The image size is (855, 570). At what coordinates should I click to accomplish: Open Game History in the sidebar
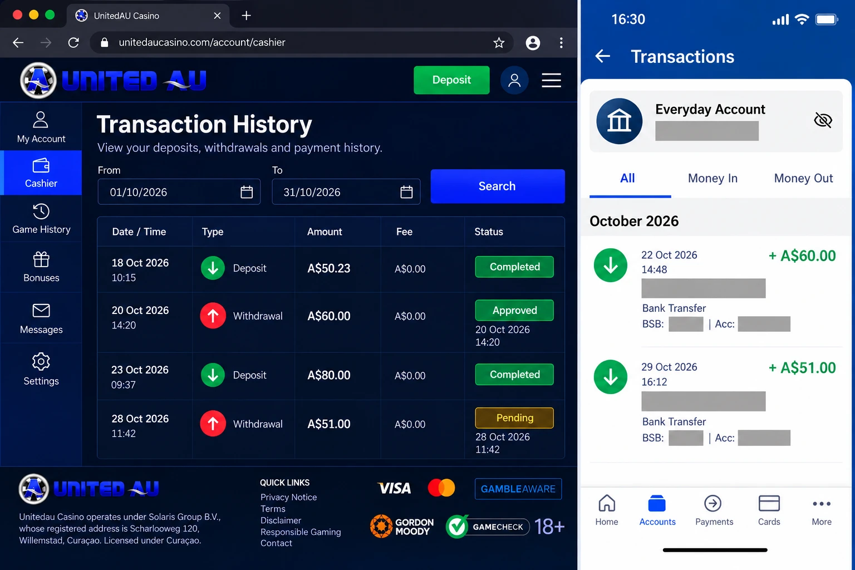[41, 219]
